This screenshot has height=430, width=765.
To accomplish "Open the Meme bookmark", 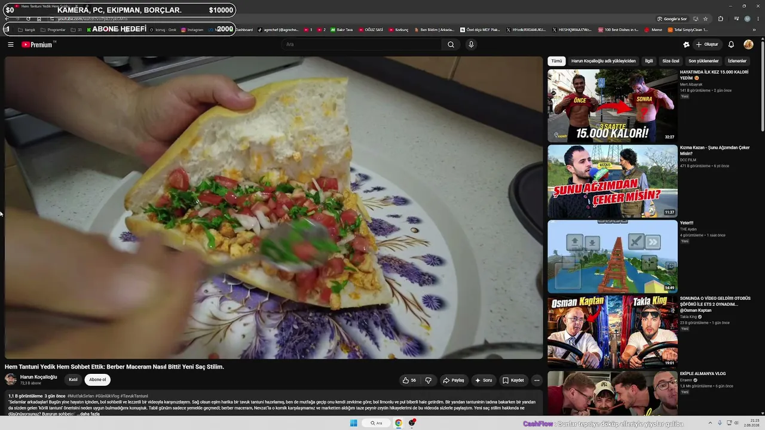I will point(653,29).
